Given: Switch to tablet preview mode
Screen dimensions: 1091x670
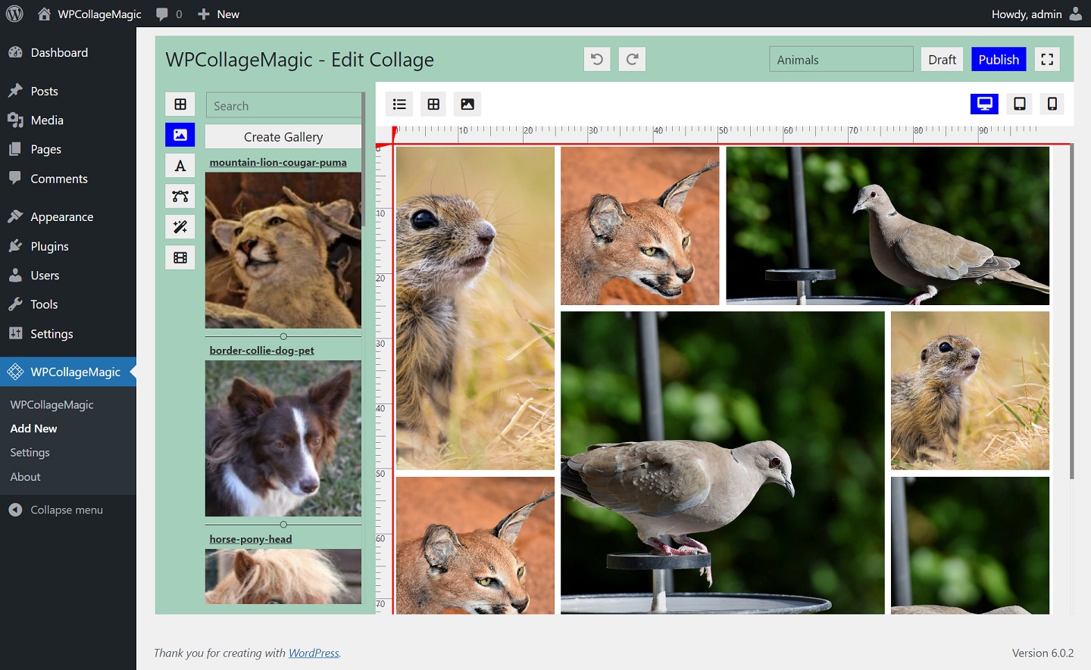Looking at the screenshot, I should (1019, 104).
